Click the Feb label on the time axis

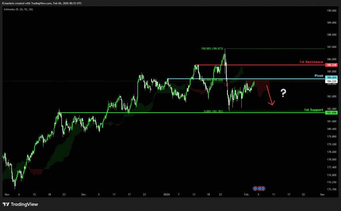coord(245,193)
